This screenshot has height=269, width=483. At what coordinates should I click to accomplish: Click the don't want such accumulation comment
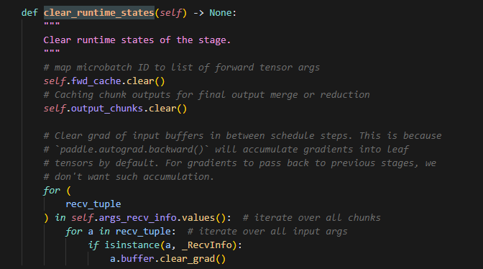pos(129,177)
